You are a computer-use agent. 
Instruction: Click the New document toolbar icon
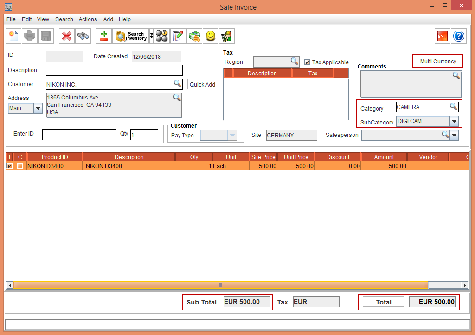13,36
